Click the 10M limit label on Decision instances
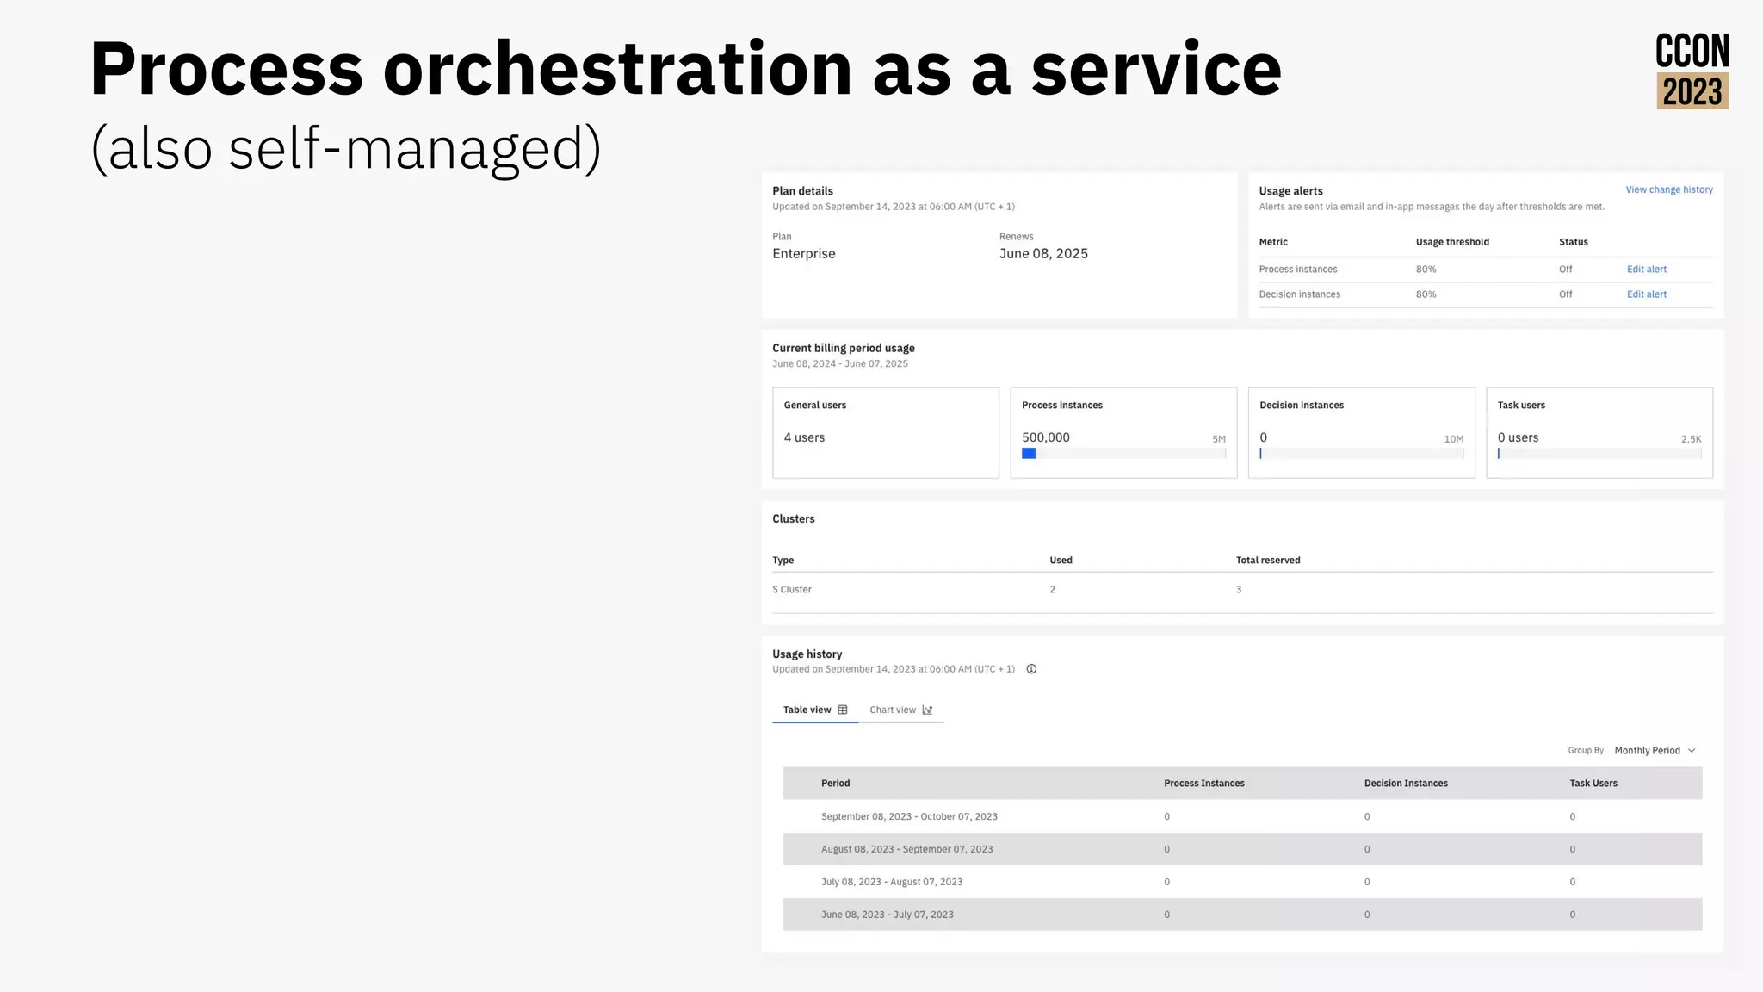 click(1454, 439)
